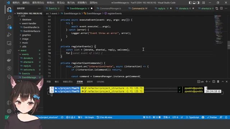Maximize panel size with chevron up

pos(223,81)
